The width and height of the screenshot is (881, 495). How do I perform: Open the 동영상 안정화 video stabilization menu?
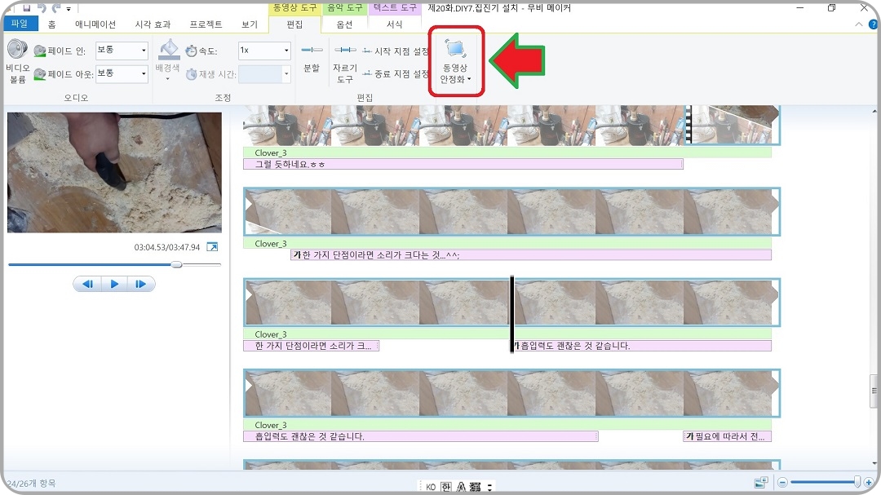pyautogui.click(x=456, y=61)
